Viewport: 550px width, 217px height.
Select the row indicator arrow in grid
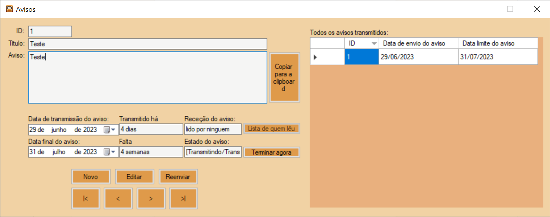click(x=315, y=57)
